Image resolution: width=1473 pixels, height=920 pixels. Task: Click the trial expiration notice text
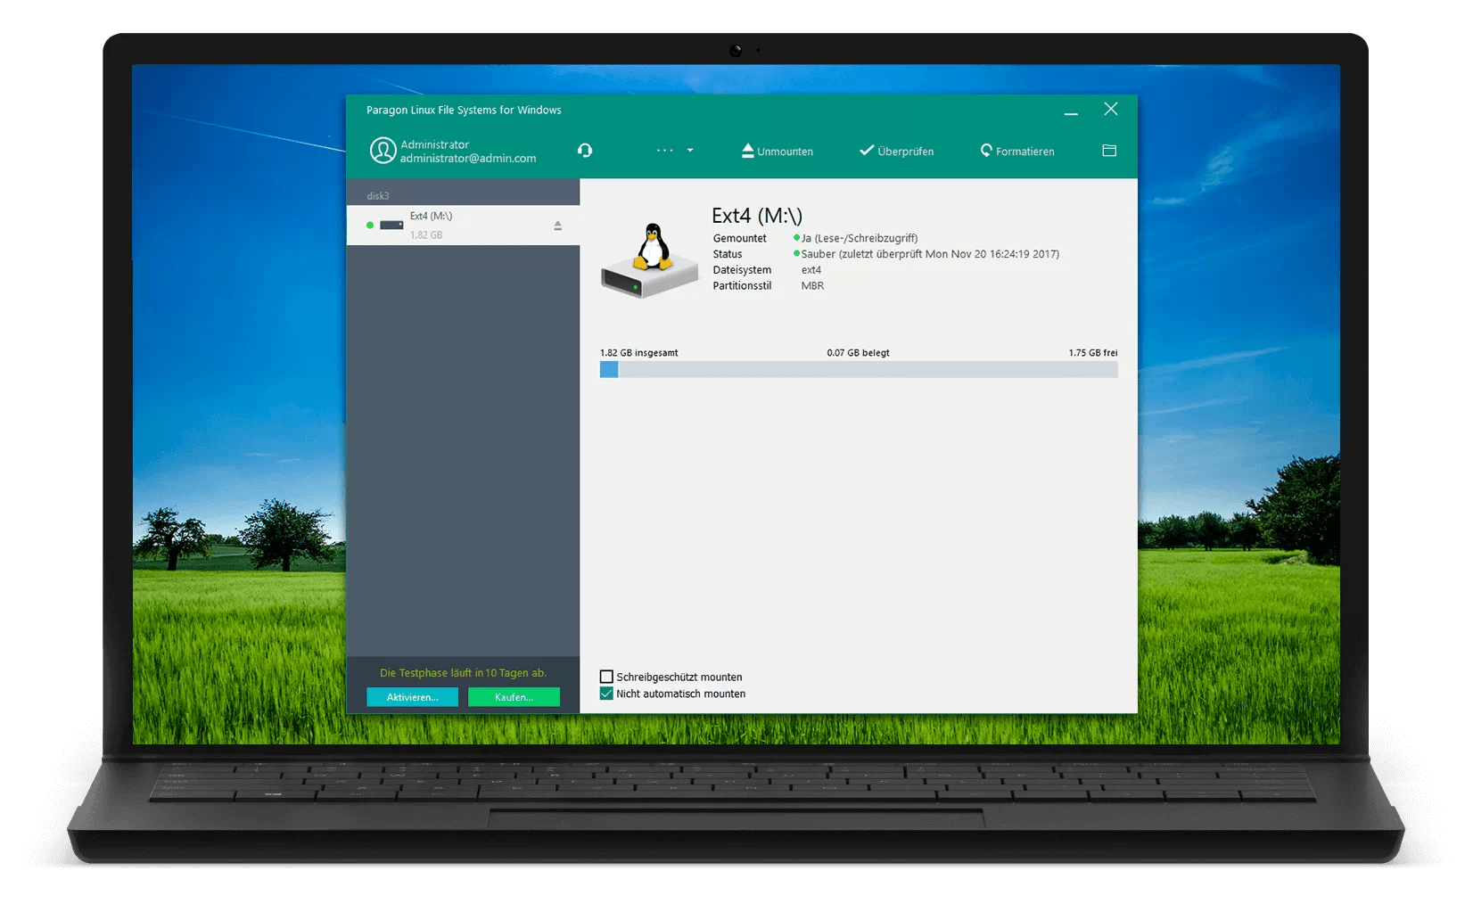click(463, 672)
